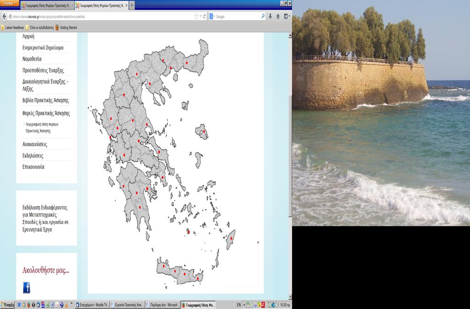Reload the current page
Viewport: 470px width, 309px height.
204,17
